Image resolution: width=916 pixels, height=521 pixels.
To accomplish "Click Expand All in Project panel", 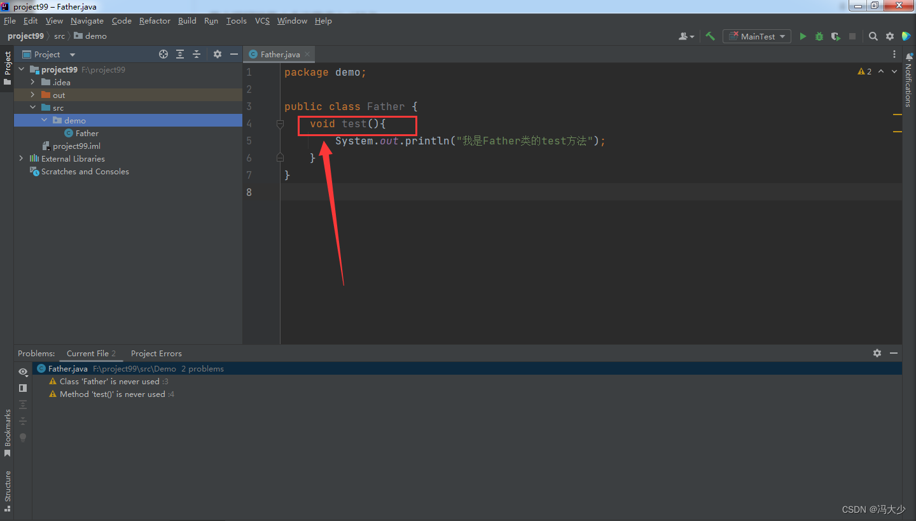I will (x=181, y=54).
